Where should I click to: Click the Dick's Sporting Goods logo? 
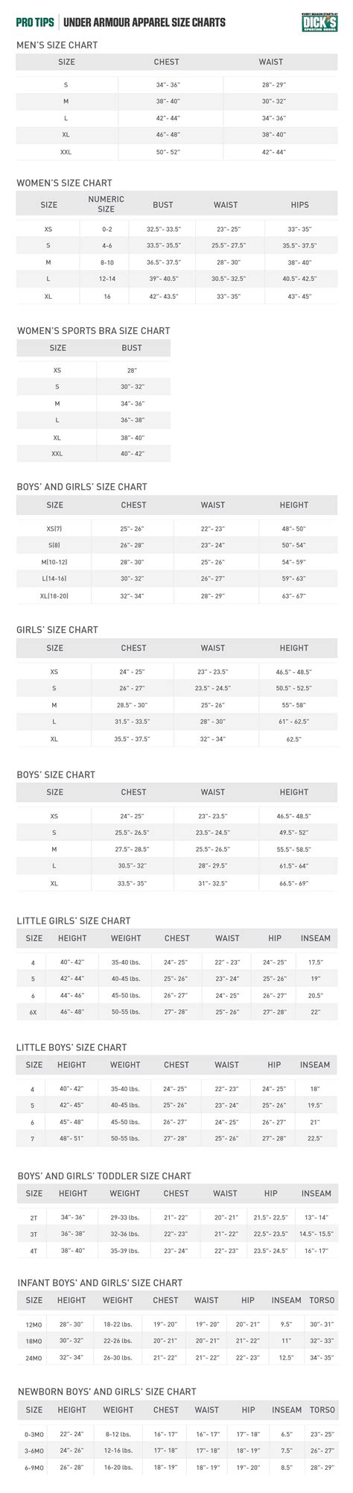pos(319,22)
